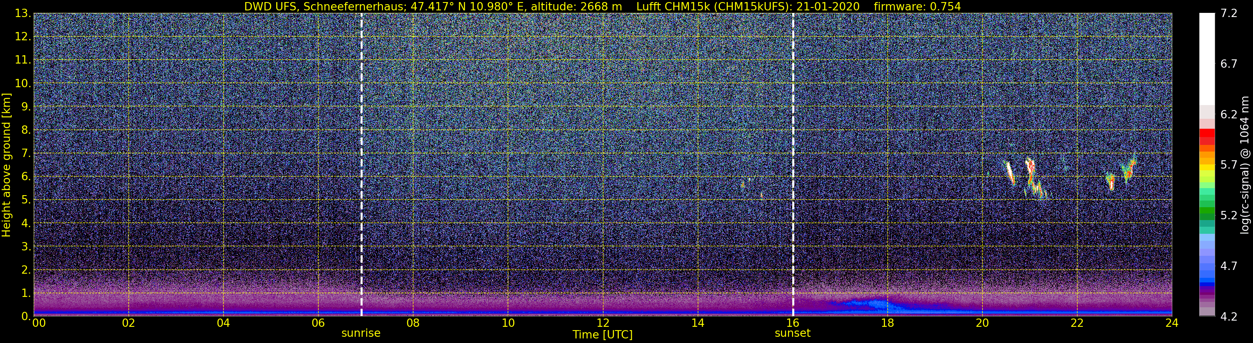Click the height tick label '2.'
This screenshot has height=343, width=1253.
pyautogui.click(x=25, y=270)
